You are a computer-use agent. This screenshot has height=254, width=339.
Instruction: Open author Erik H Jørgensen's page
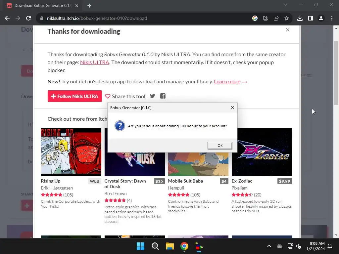(x=57, y=188)
